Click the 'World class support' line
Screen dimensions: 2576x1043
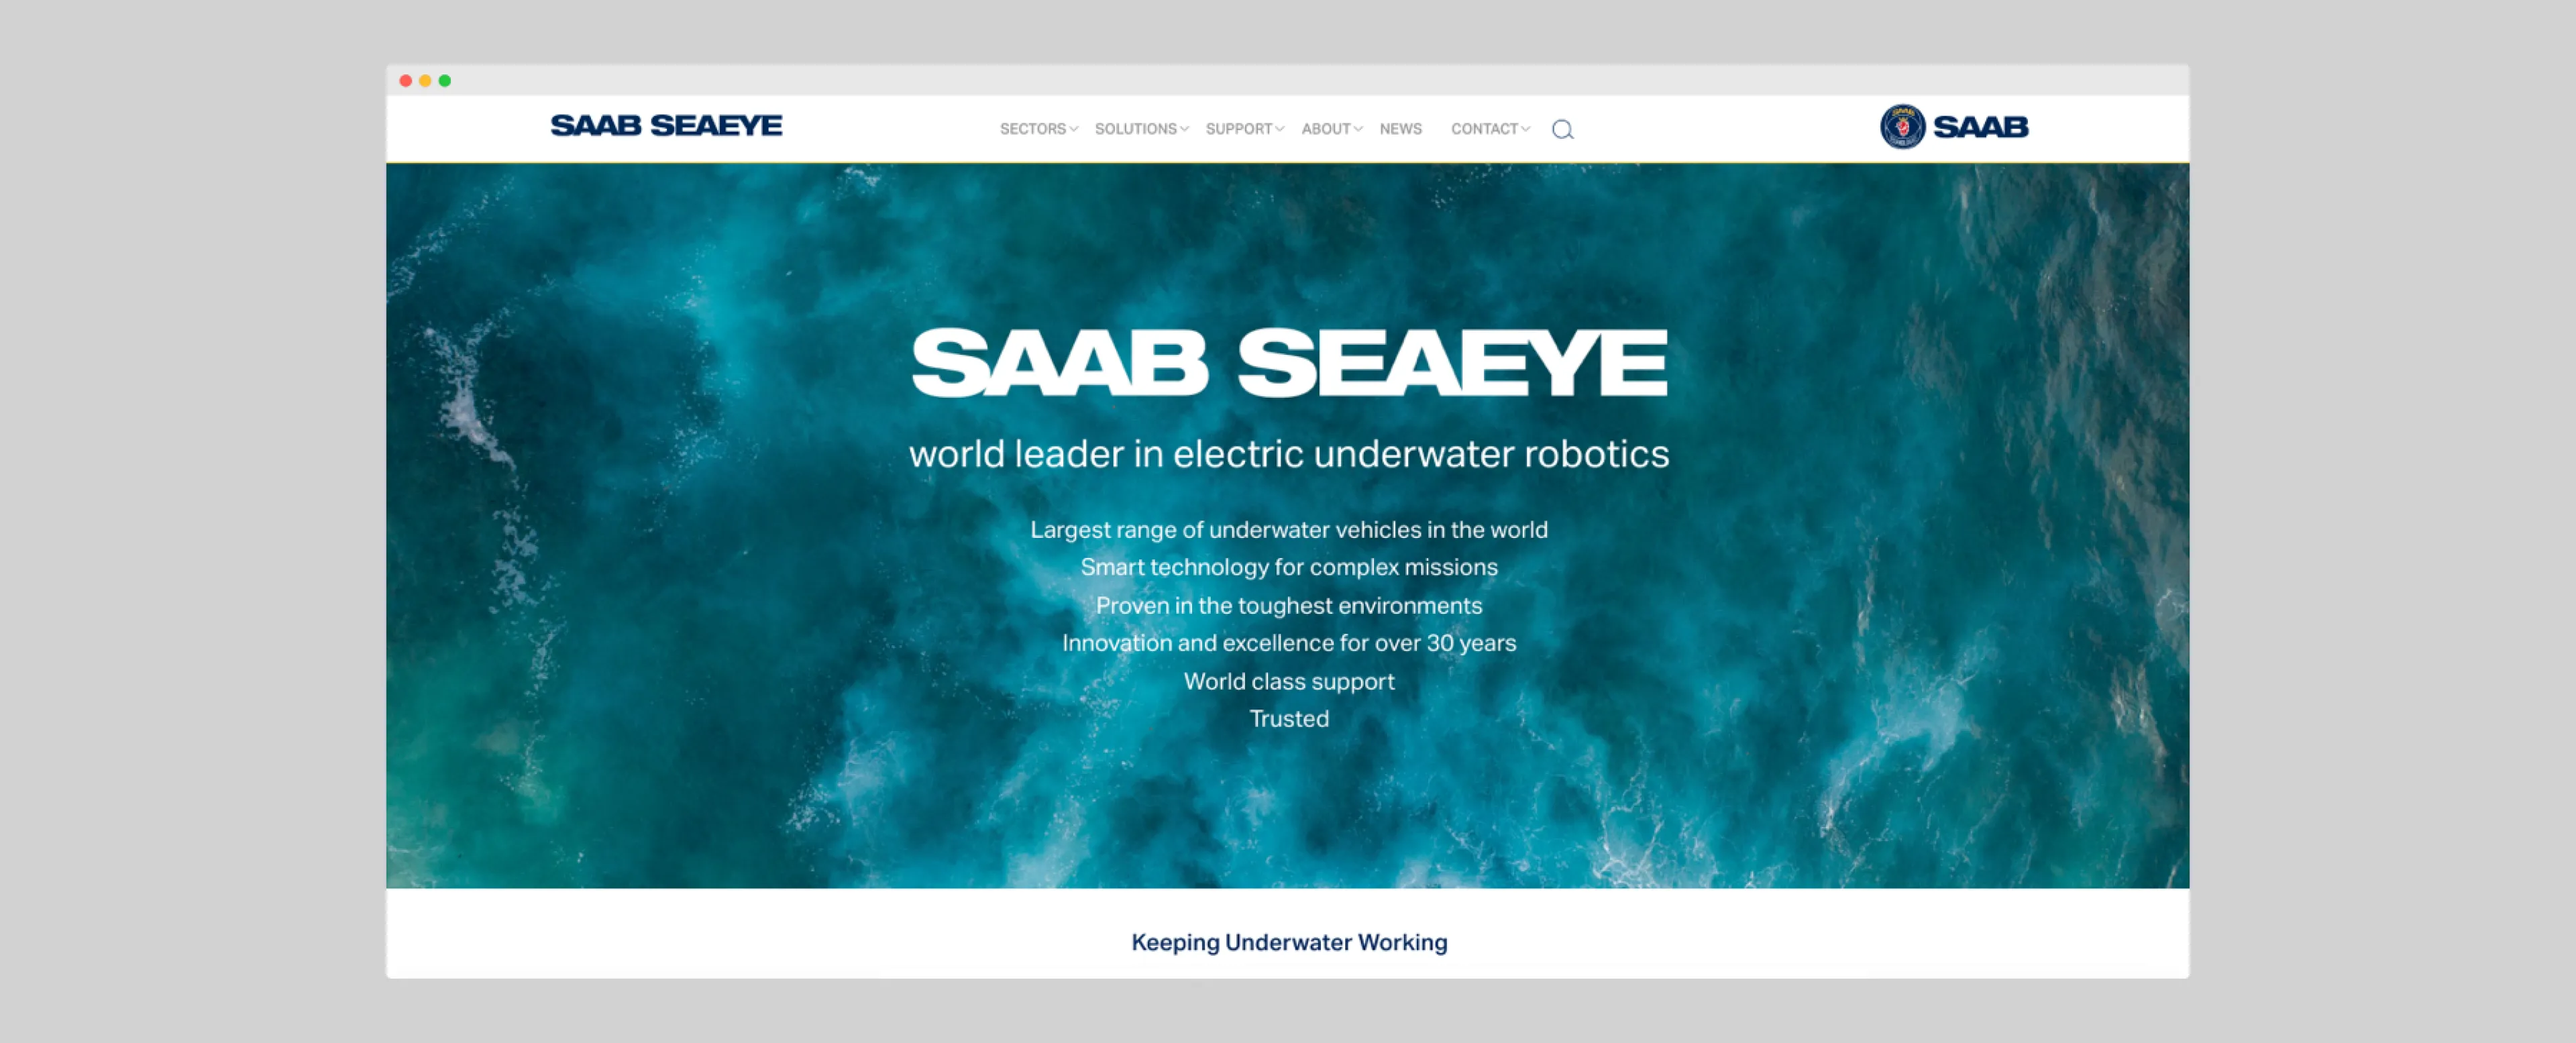coord(1289,681)
